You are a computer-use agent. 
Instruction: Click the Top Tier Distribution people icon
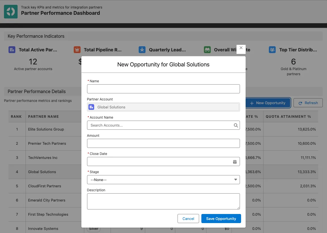pyautogui.click(x=272, y=50)
